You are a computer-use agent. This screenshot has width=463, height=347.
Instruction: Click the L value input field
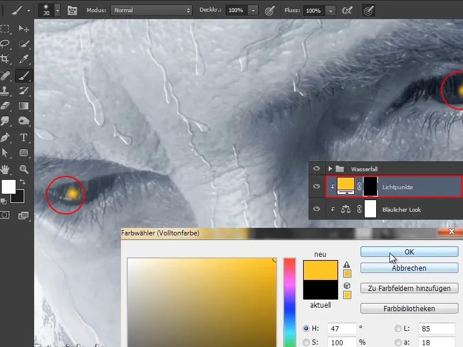pyautogui.click(x=436, y=328)
